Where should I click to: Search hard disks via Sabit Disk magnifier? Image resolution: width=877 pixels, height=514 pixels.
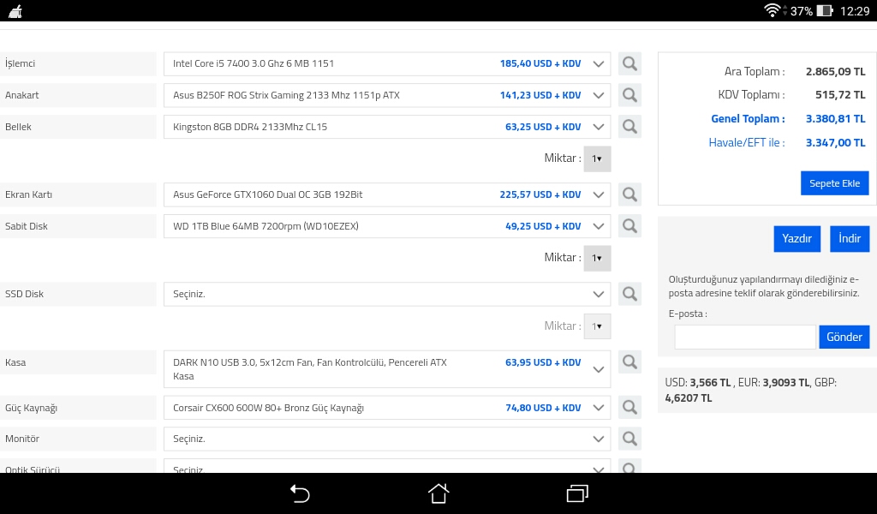pos(629,226)
